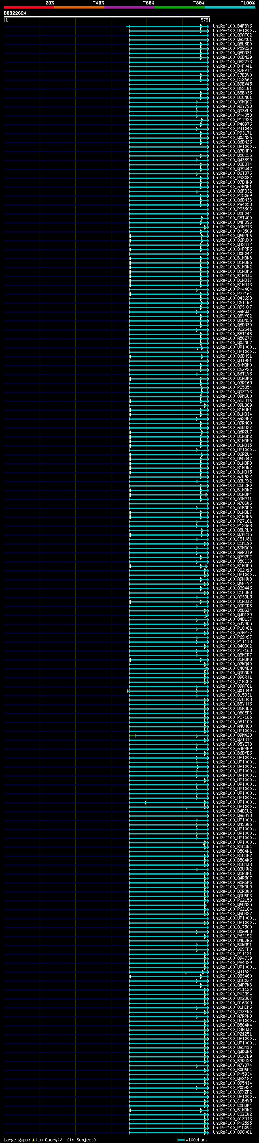Click the UniRef100_A9S9L5 label
The height and width of the screenshot is (1143, 259).
coord(232,597)
